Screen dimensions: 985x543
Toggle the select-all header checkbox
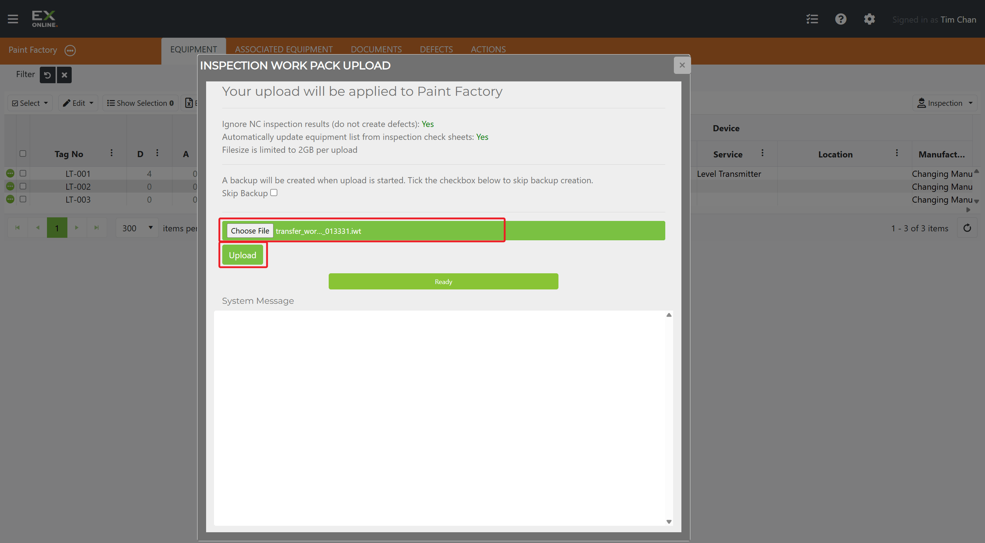tap(23, 154)
